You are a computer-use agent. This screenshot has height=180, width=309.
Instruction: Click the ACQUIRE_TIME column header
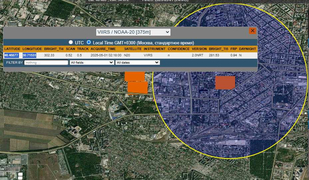pos(103,49)
